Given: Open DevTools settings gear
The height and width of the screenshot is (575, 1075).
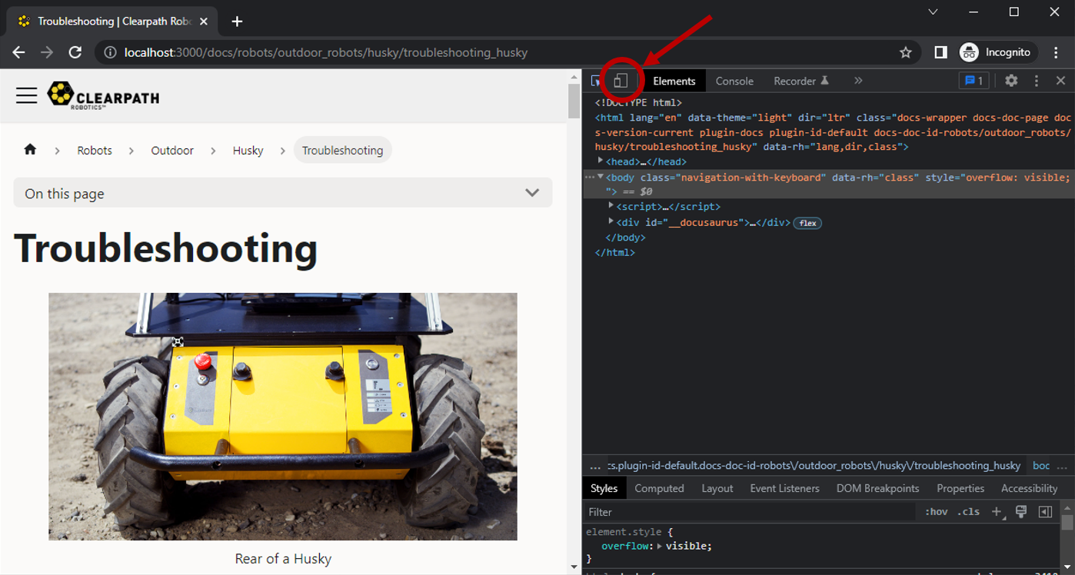Looking at the screenshot, I should [1011, 80].
